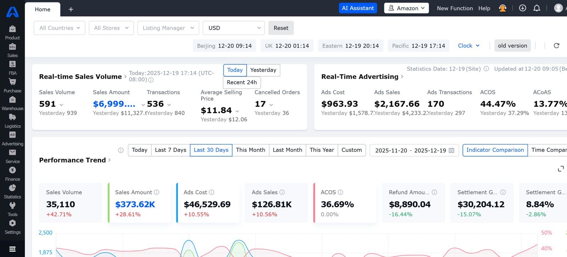Select the Last 7 Days tab
Image resolution: width=567 pixels, height=257 pixels.
170,150
